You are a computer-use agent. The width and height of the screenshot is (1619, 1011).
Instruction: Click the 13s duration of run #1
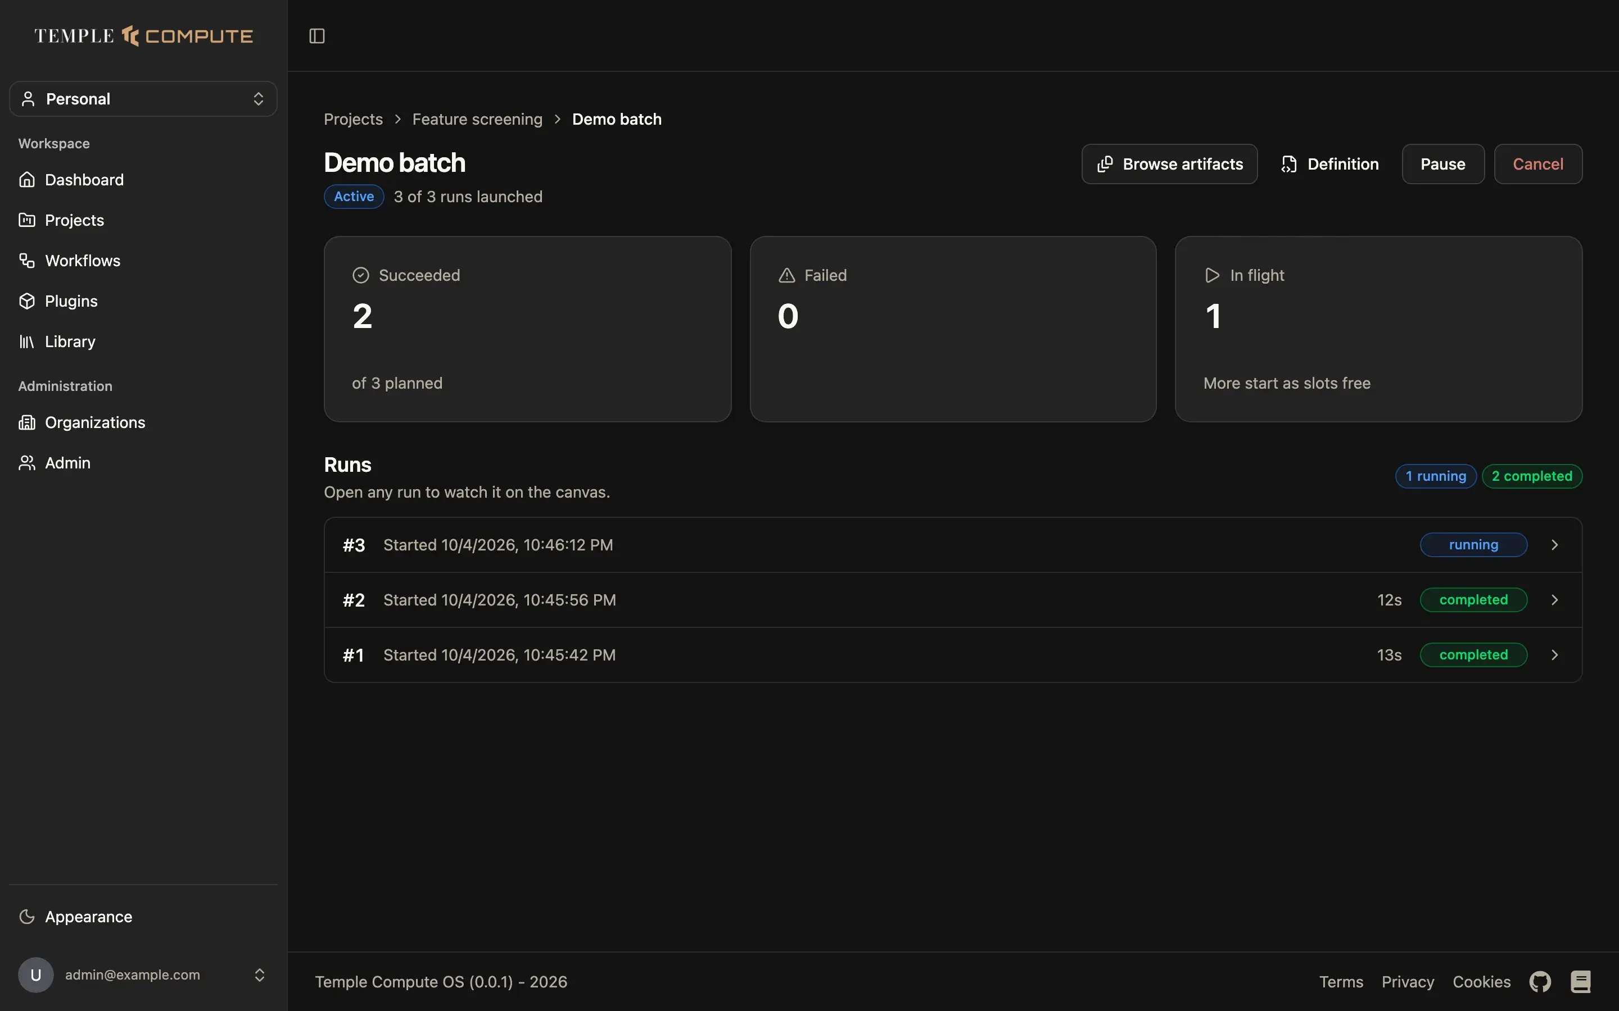[x=1389, y=655]
